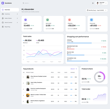Click Product share 32.1% value

click(84, 79)
